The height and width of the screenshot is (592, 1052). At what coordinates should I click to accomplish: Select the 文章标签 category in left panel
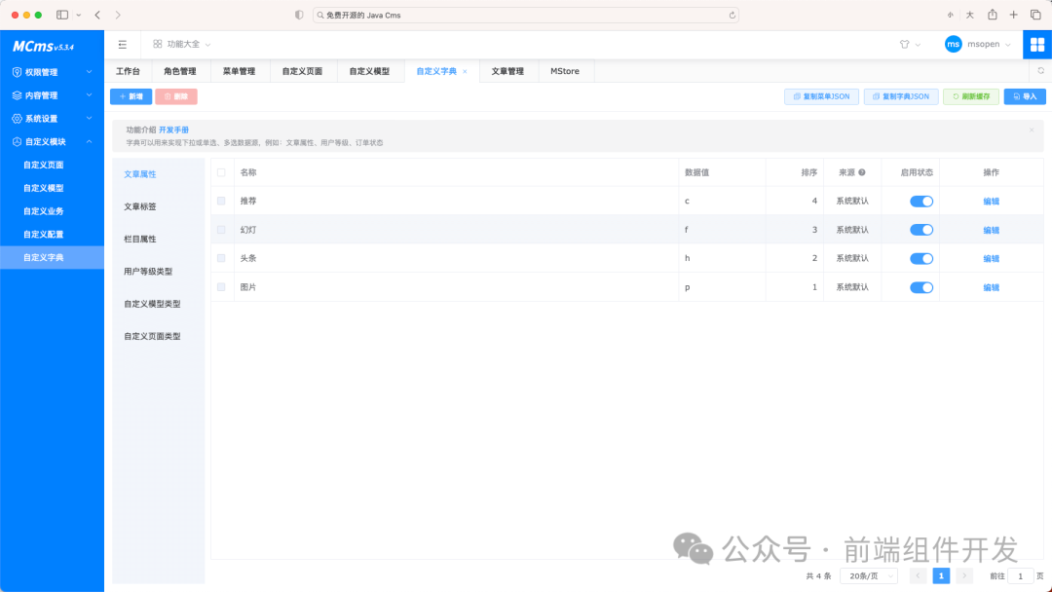click(x=137, y=205)
